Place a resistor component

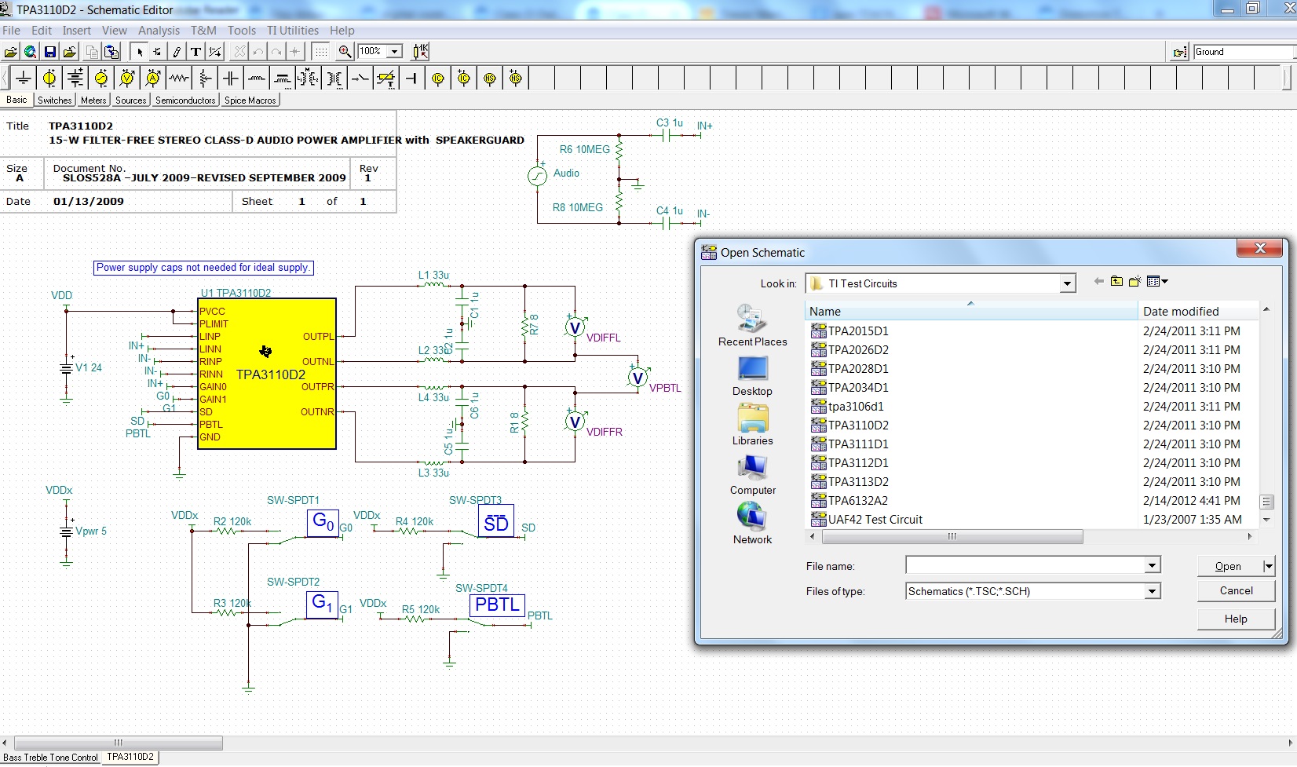pyautogui.click(x=179, y=78)
